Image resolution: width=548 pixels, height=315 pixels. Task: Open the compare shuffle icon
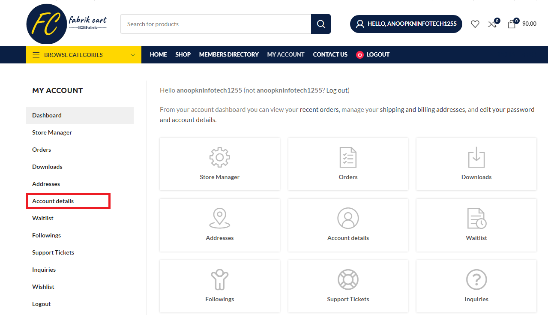coord(492,24)
